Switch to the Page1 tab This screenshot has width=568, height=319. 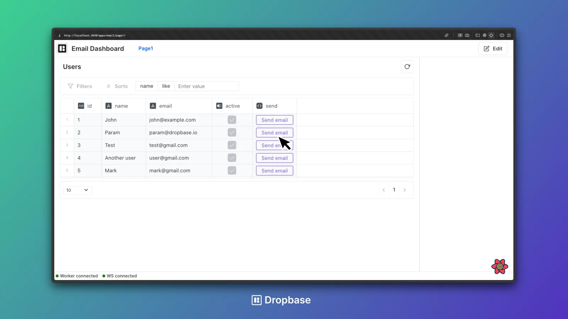[x=146, y=48]
